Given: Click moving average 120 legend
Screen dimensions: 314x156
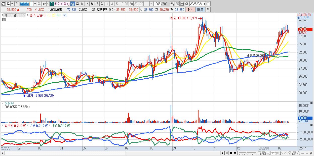Looking at the screenshot, I should (65, 15).
